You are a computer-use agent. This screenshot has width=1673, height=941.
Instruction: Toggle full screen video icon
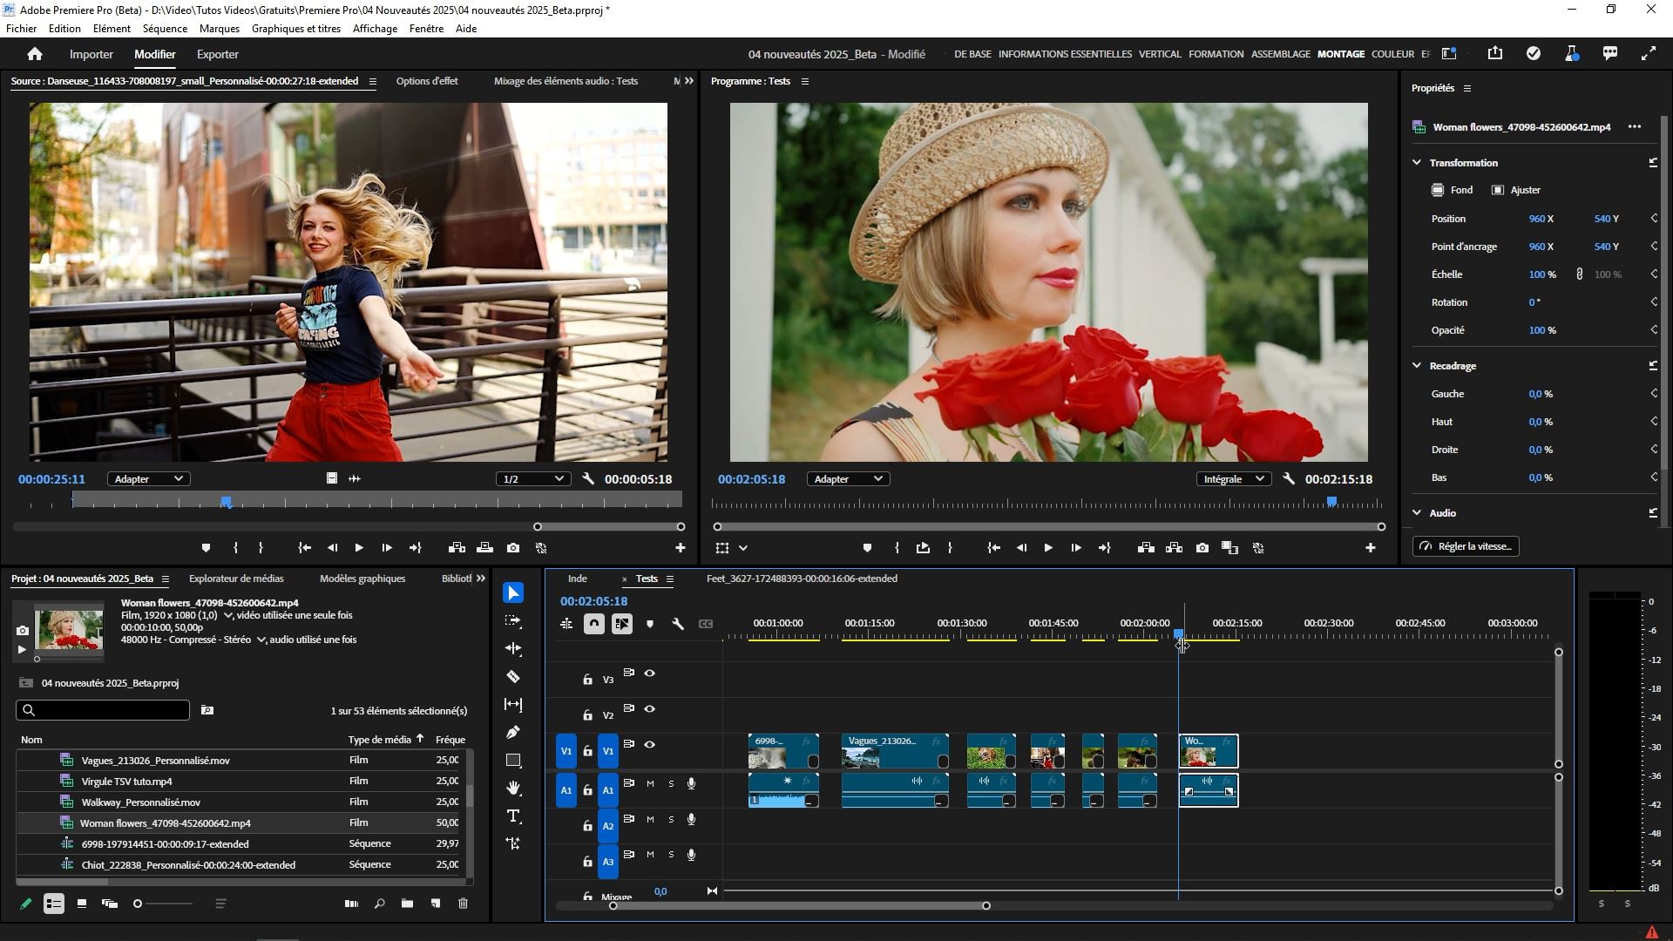[1649, 54]
